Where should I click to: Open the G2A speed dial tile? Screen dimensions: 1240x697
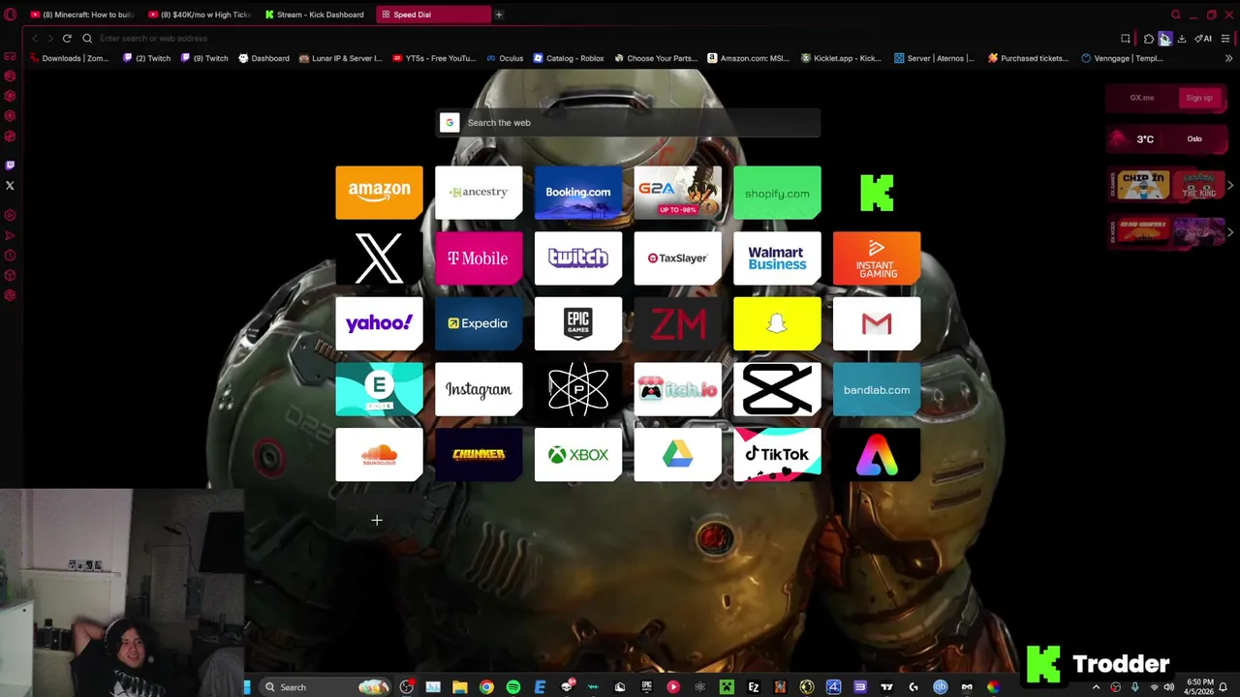(x=677, y=193)
